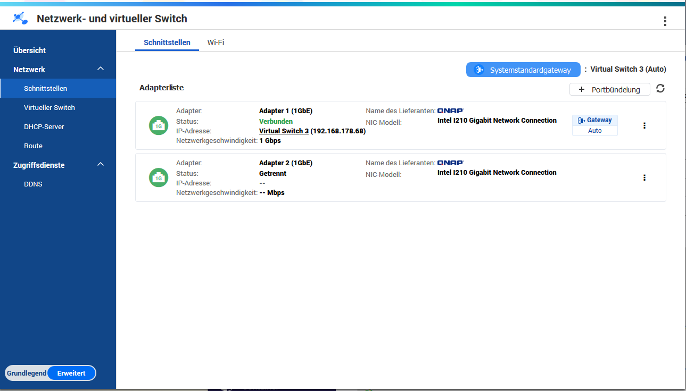This screenshot has width=686, height=391.
Task: Select the Schnittstellen tab
Action: tap(167, 42)
